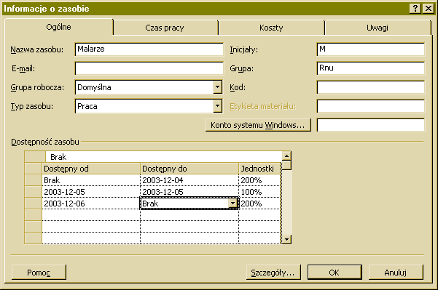This screenshot has width=438, height=290.
Task: Click the title bar help question mark
Action: (415, 9)
